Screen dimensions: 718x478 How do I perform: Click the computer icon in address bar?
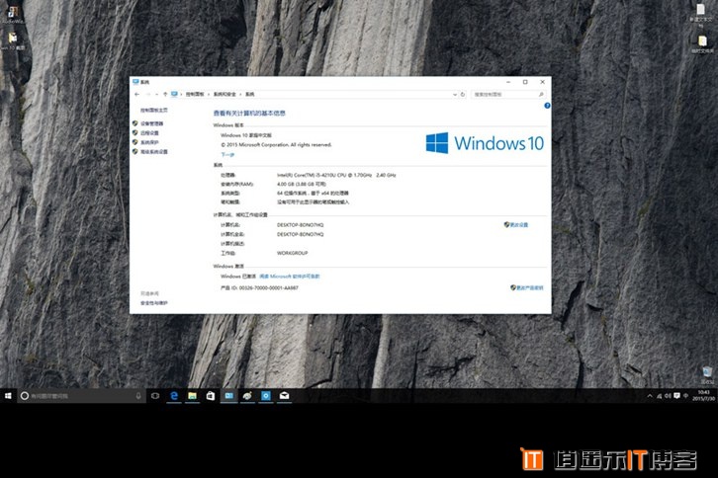[174, 94]
